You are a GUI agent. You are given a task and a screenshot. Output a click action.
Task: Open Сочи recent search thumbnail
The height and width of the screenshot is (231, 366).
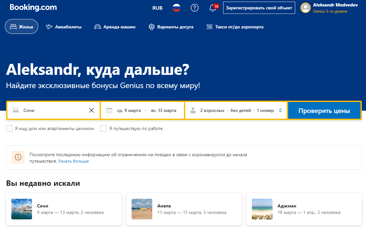(x=22, y=209)
